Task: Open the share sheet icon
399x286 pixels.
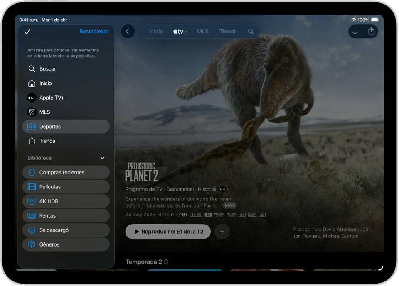Action: point(371,31)
